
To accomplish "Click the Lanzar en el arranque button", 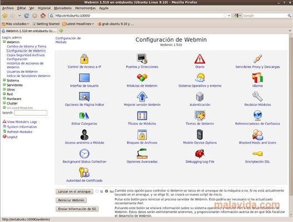I will [74, 191].
